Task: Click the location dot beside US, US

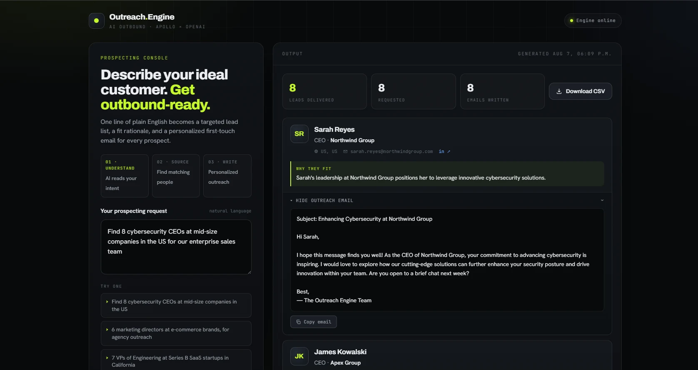Action: click(x=316, y=152)
